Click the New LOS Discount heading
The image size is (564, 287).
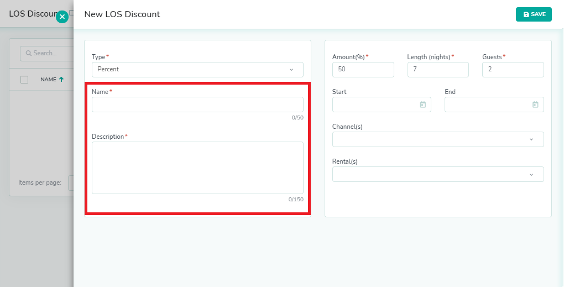pos(122,14)
